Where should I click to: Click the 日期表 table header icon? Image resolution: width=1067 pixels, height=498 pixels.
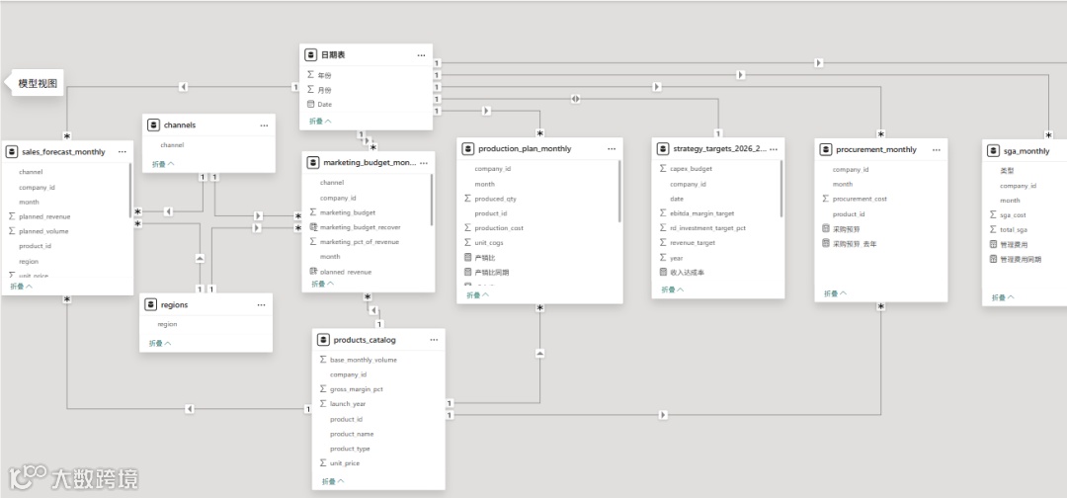[311, 55]
